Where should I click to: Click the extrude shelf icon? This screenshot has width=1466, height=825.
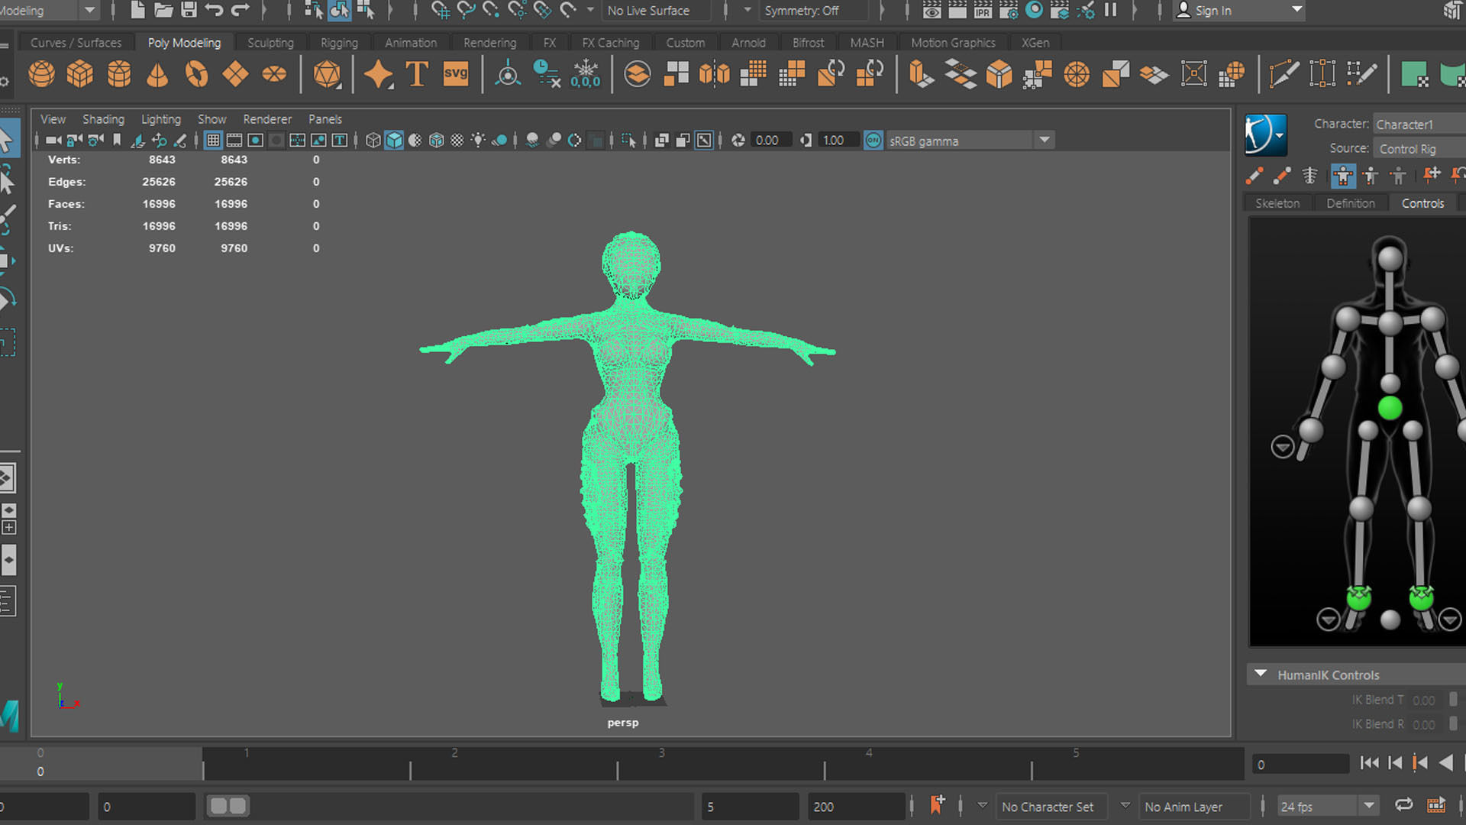point(922,74)
